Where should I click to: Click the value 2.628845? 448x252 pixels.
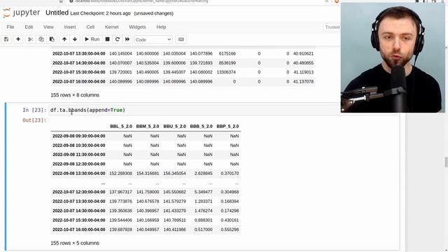click(203, 174)
